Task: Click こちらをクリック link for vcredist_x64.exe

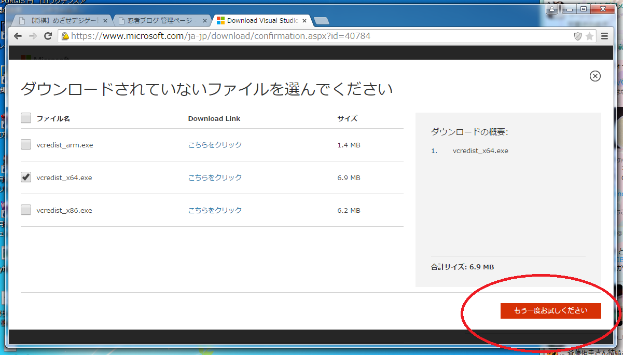Action: (215, 177)
